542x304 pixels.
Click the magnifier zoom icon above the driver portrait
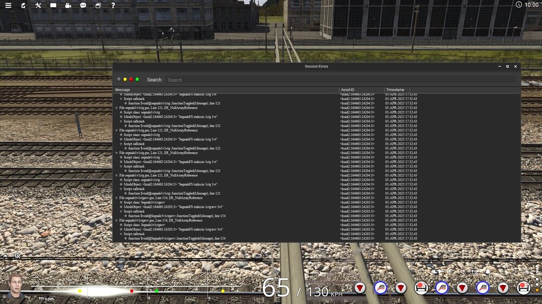[17, 256]
